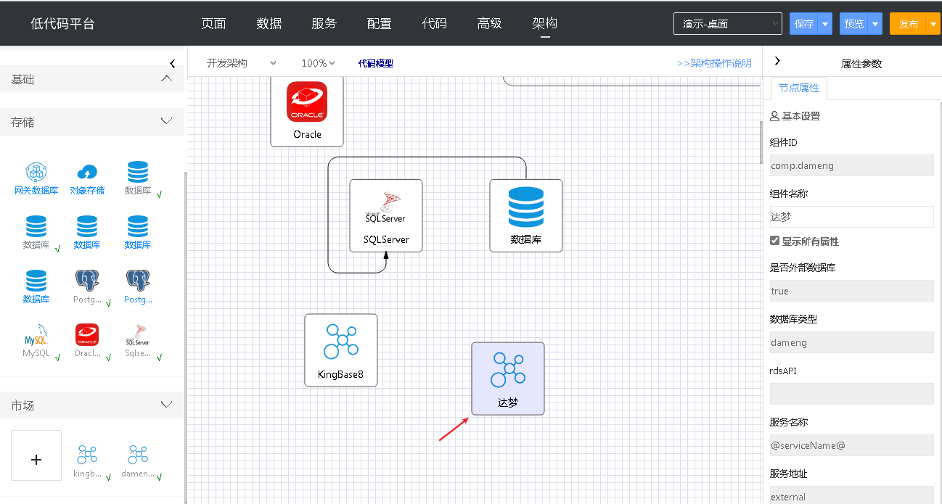
Task: Choose the blue-labeled PostgreSQL palette item
Action: point(138,286)
